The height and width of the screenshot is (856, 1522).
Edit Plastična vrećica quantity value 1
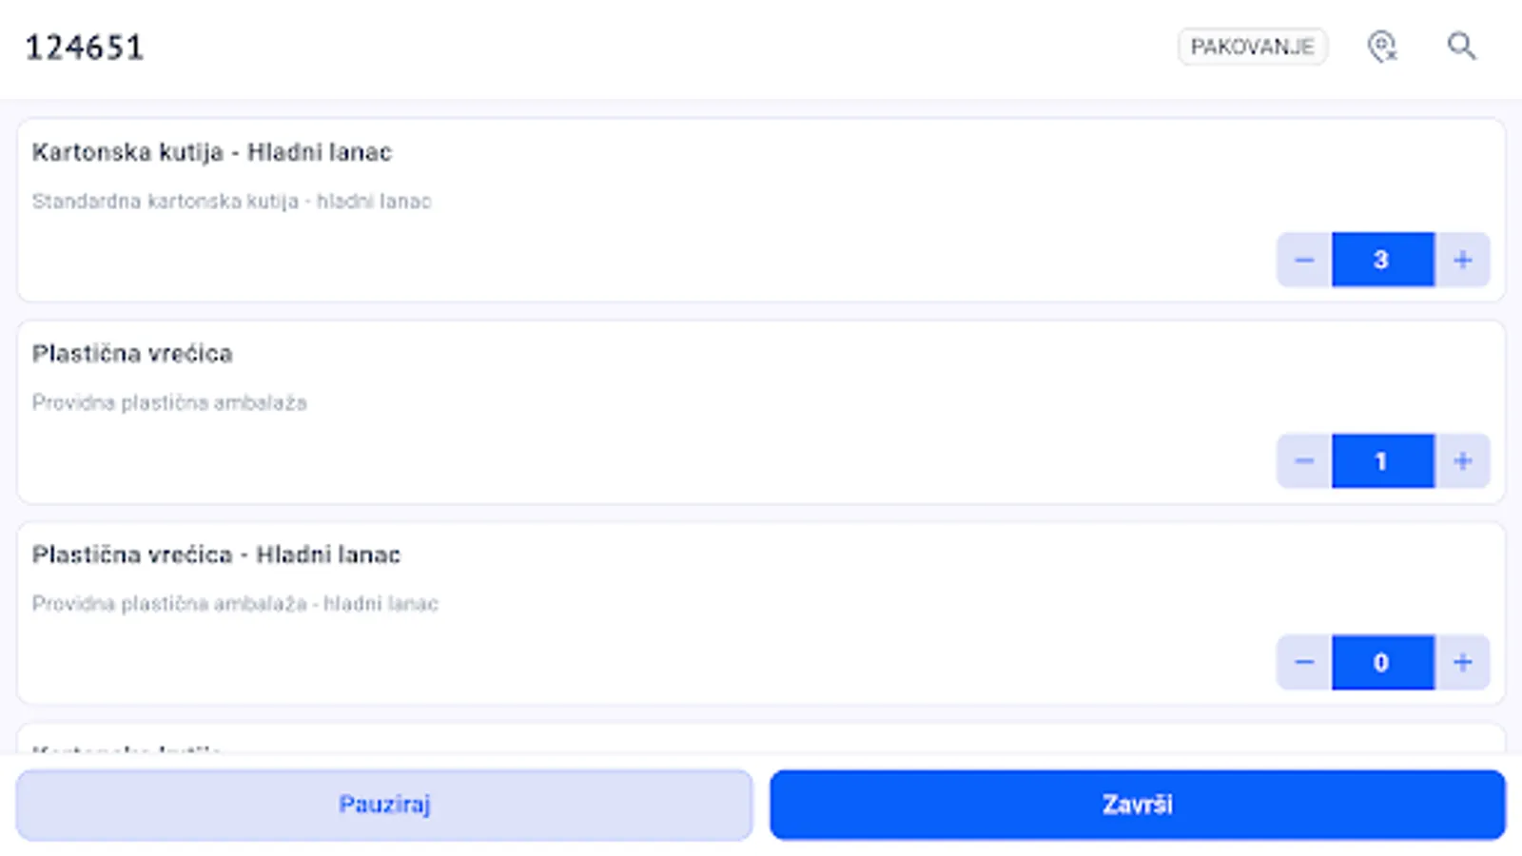pyautogui.click(x=1382, y=461)
